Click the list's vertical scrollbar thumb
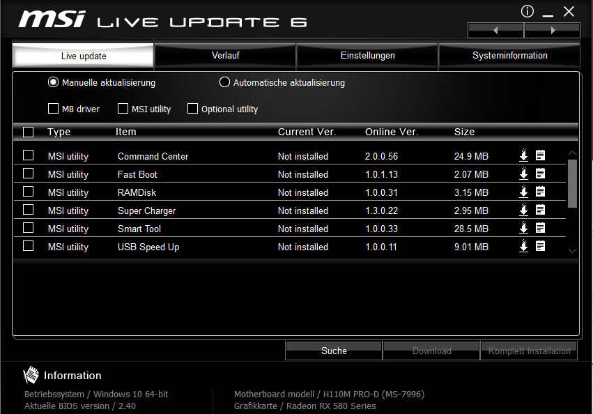Viewport: 593px width, 414px height. point(572,183)
